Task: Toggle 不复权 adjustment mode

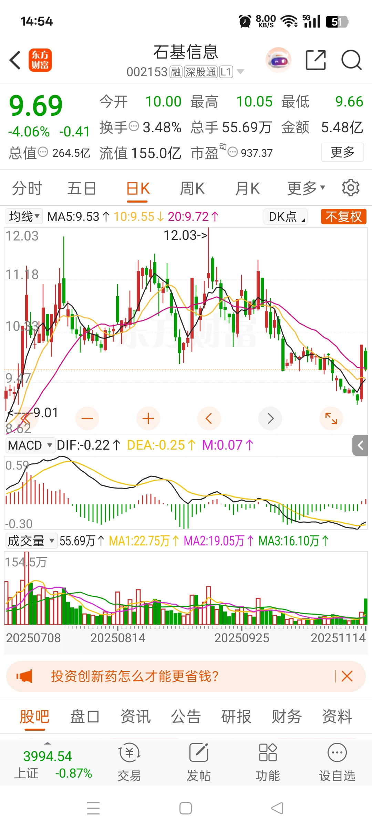Action: point(344,217)
